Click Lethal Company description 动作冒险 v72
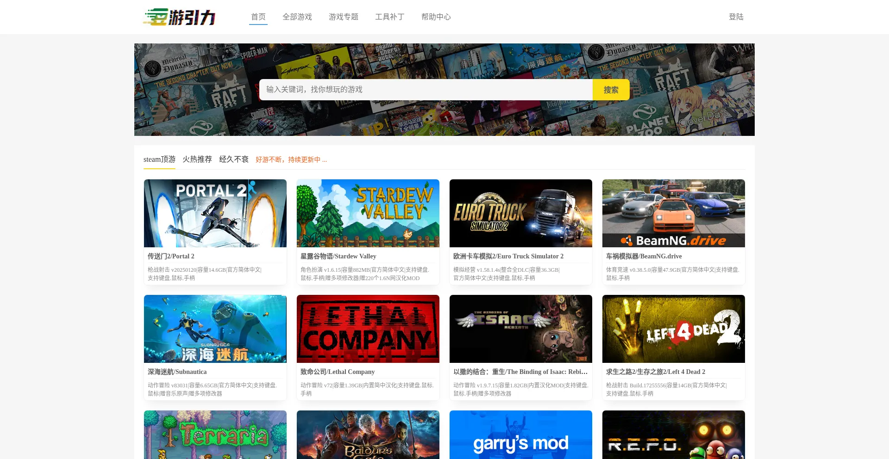The image size is (889, 459). pyautogui.click(x=367, y=389)
